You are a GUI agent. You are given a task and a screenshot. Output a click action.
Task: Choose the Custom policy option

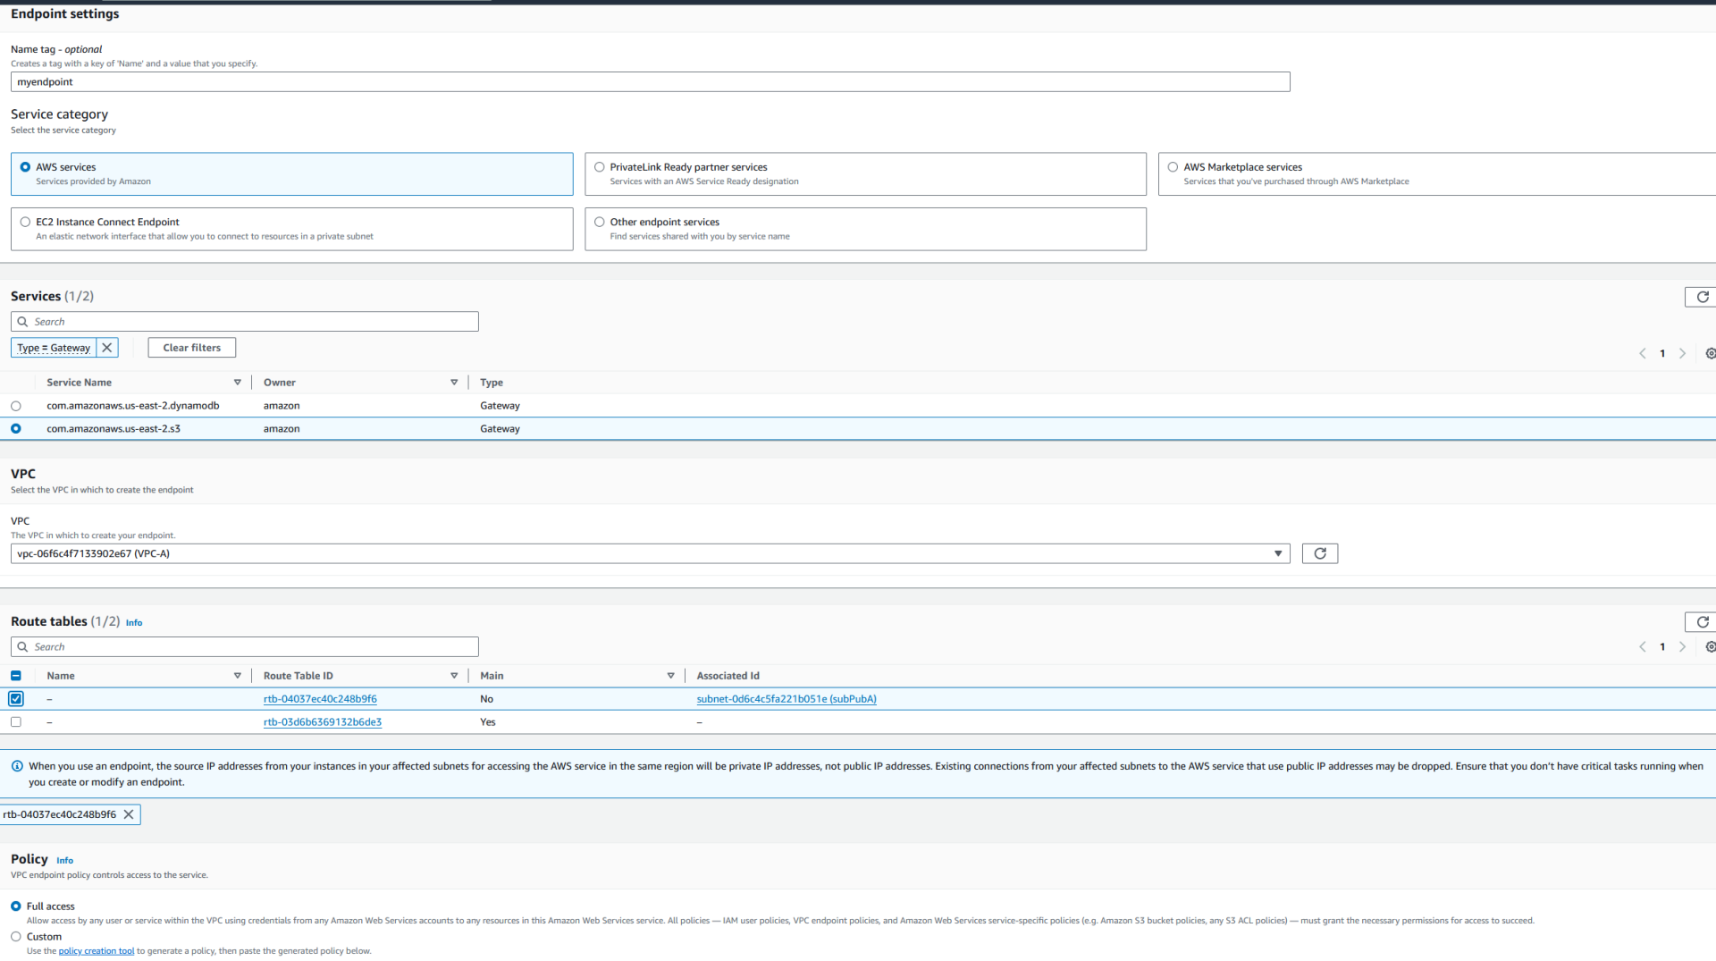pos(15,936)
